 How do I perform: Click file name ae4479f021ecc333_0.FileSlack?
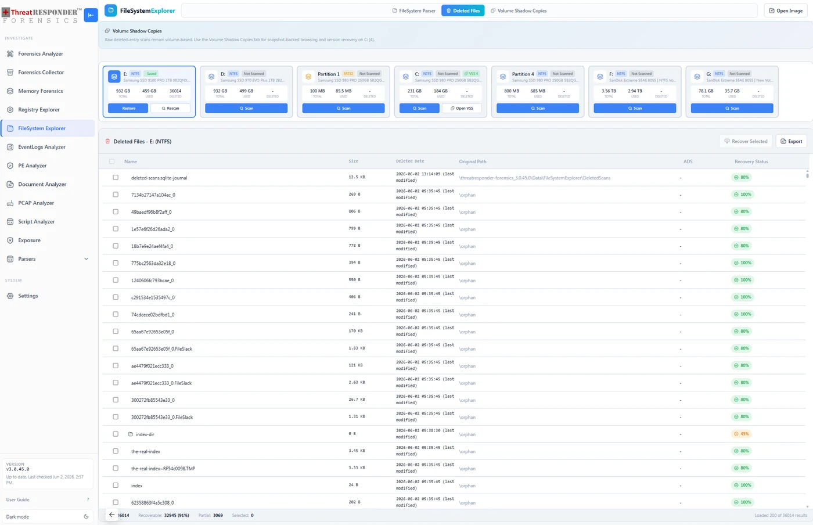pos(161,383)
